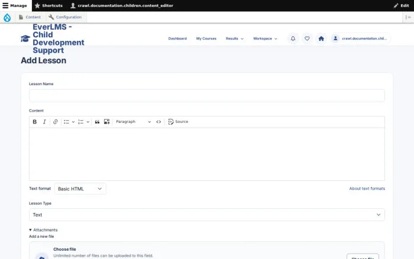414x259 pixels.
Task: Open EverLMS site name link
Action: (x=59, y=38)
